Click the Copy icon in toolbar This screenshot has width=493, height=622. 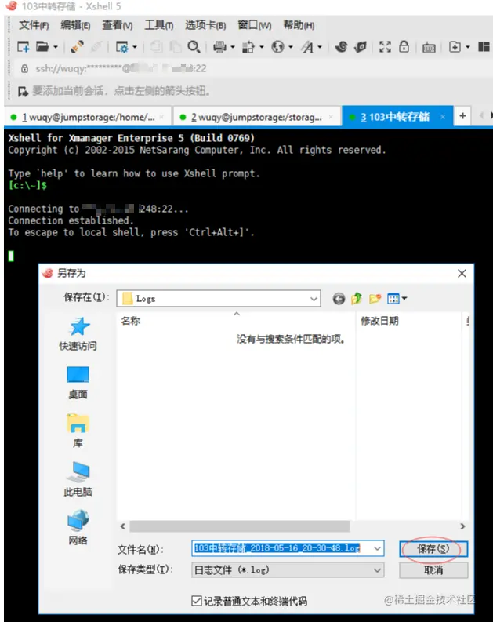click(x=157, y=47)
